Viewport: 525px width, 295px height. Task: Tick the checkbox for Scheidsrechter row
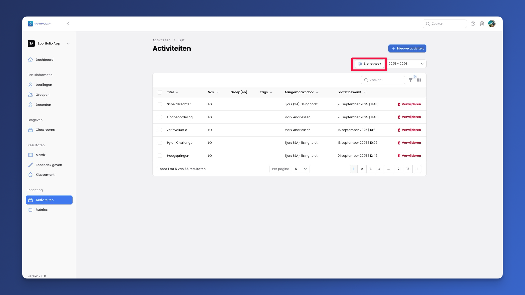pyautogui.click(x=160, y=104)
